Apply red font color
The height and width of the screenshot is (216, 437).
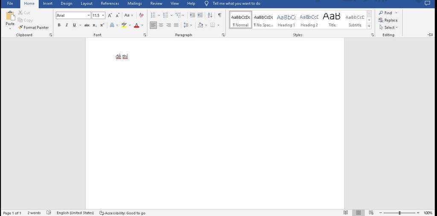click(136, 25)
